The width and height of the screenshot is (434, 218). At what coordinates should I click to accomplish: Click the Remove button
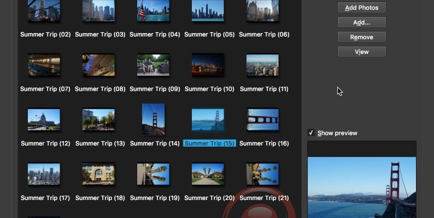(361, 37)
